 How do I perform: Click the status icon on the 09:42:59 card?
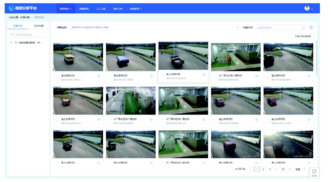tap(204, 75)
